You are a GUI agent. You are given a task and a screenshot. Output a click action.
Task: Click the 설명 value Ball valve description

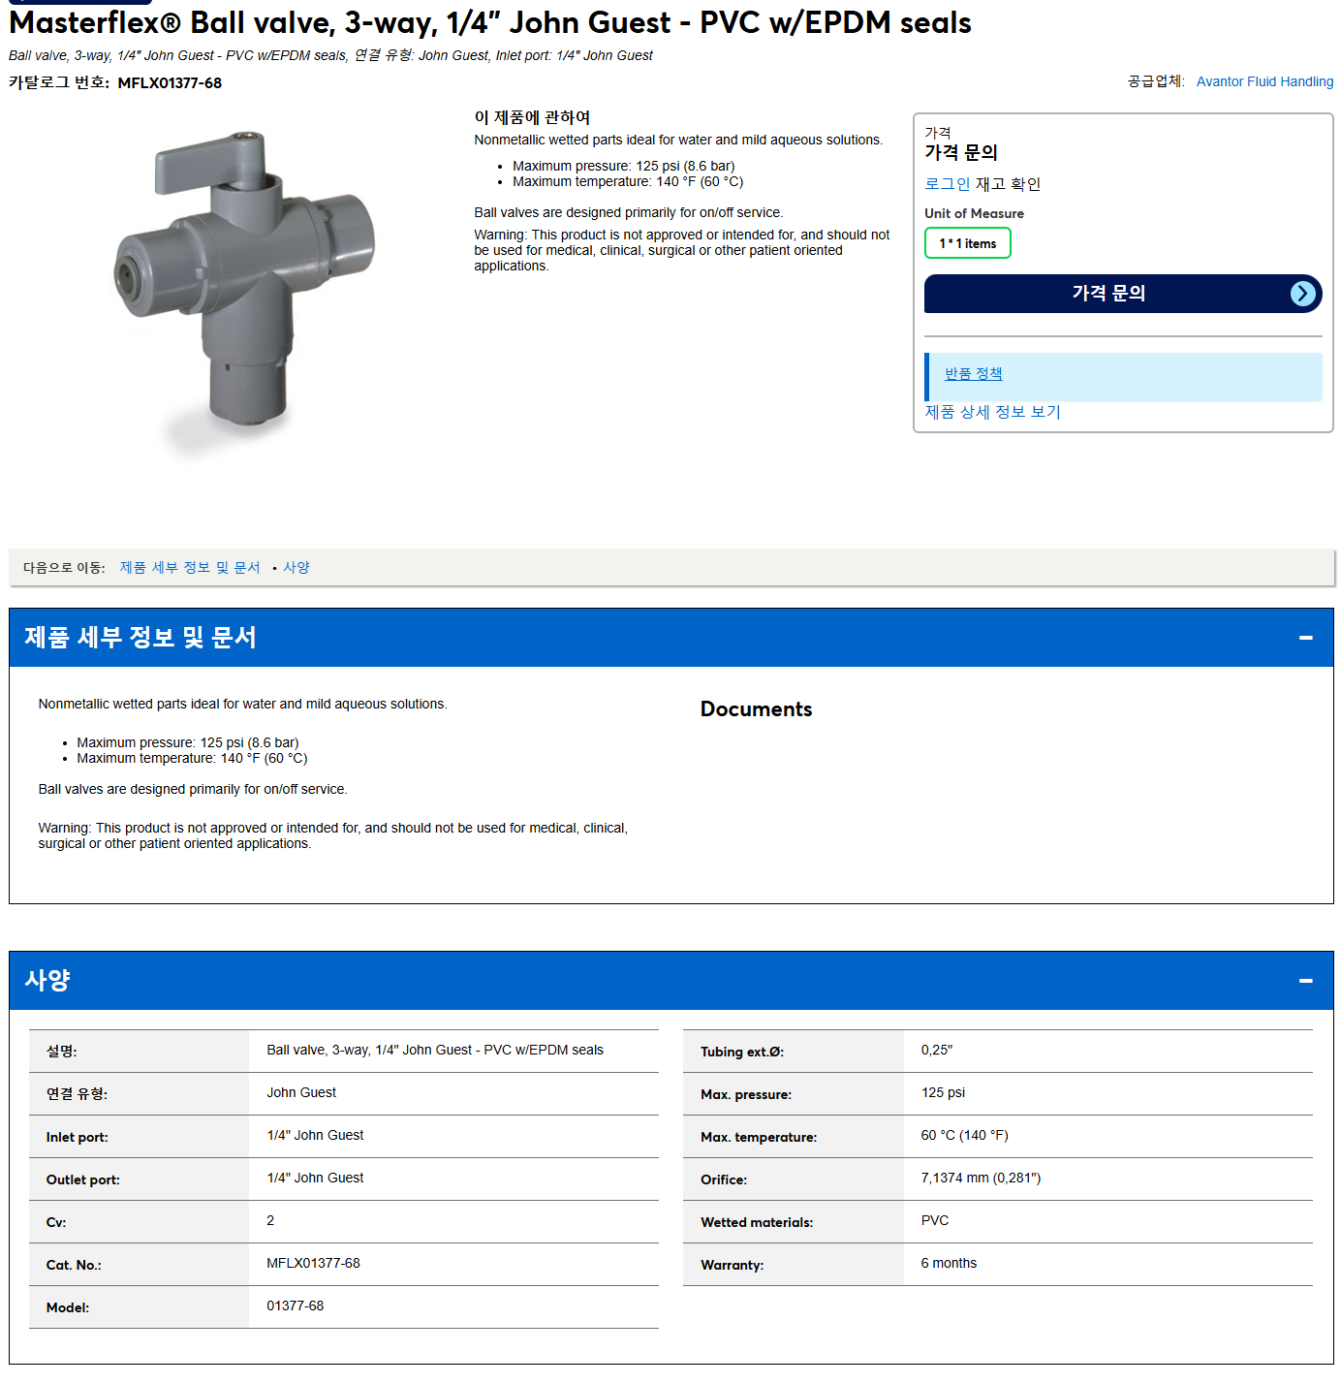click(435, 1051)
